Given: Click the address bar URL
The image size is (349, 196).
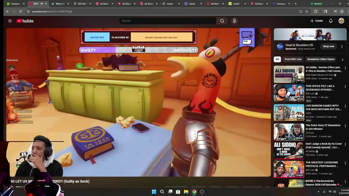Looking at the screenshot, I should 52,11.
